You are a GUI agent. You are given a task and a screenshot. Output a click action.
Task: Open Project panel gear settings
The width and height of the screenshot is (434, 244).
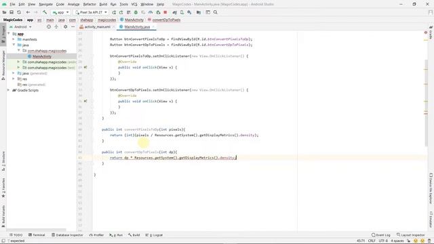(x=65, y=27)
